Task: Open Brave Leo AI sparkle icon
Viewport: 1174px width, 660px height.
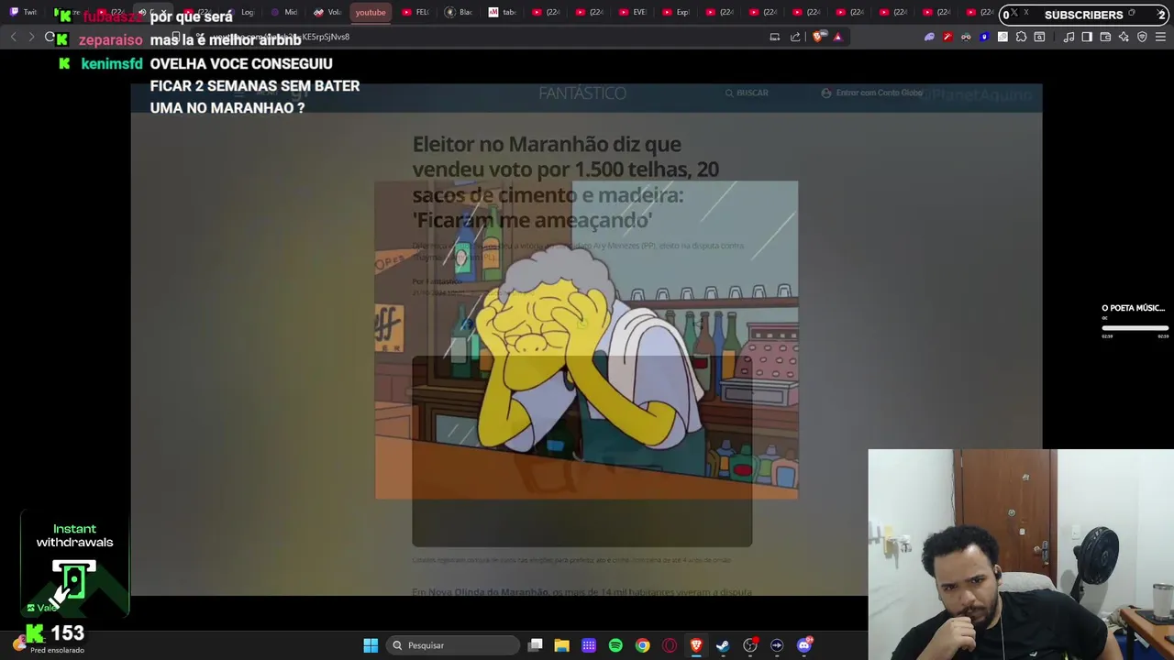Action: [1124, 37]
